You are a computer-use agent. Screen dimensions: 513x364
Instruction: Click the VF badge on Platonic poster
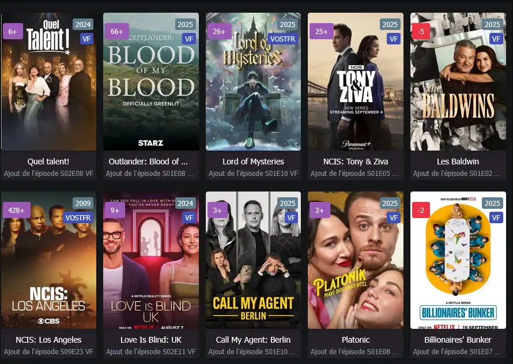click(394, 217)
